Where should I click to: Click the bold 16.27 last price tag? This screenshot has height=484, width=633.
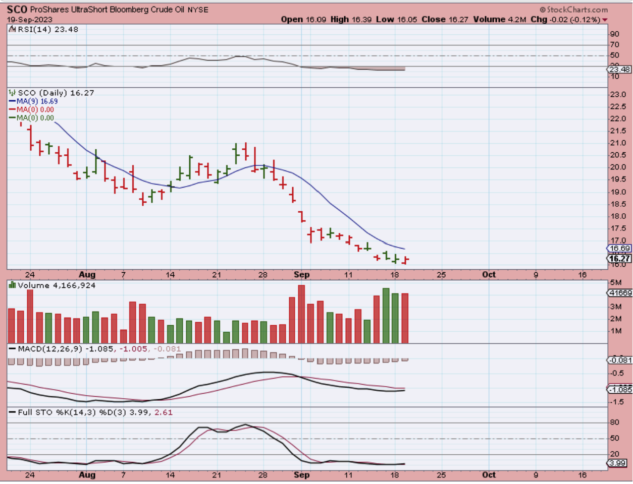(x=620, y=259)
